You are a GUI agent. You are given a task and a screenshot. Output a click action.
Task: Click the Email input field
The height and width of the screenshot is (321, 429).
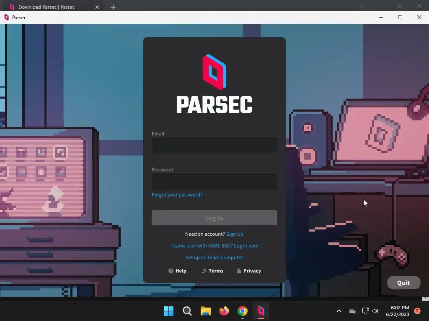click(214, 146)
